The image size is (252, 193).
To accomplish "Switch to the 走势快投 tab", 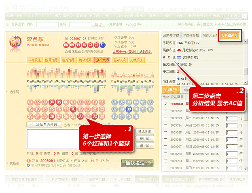I will coord(119,60).
